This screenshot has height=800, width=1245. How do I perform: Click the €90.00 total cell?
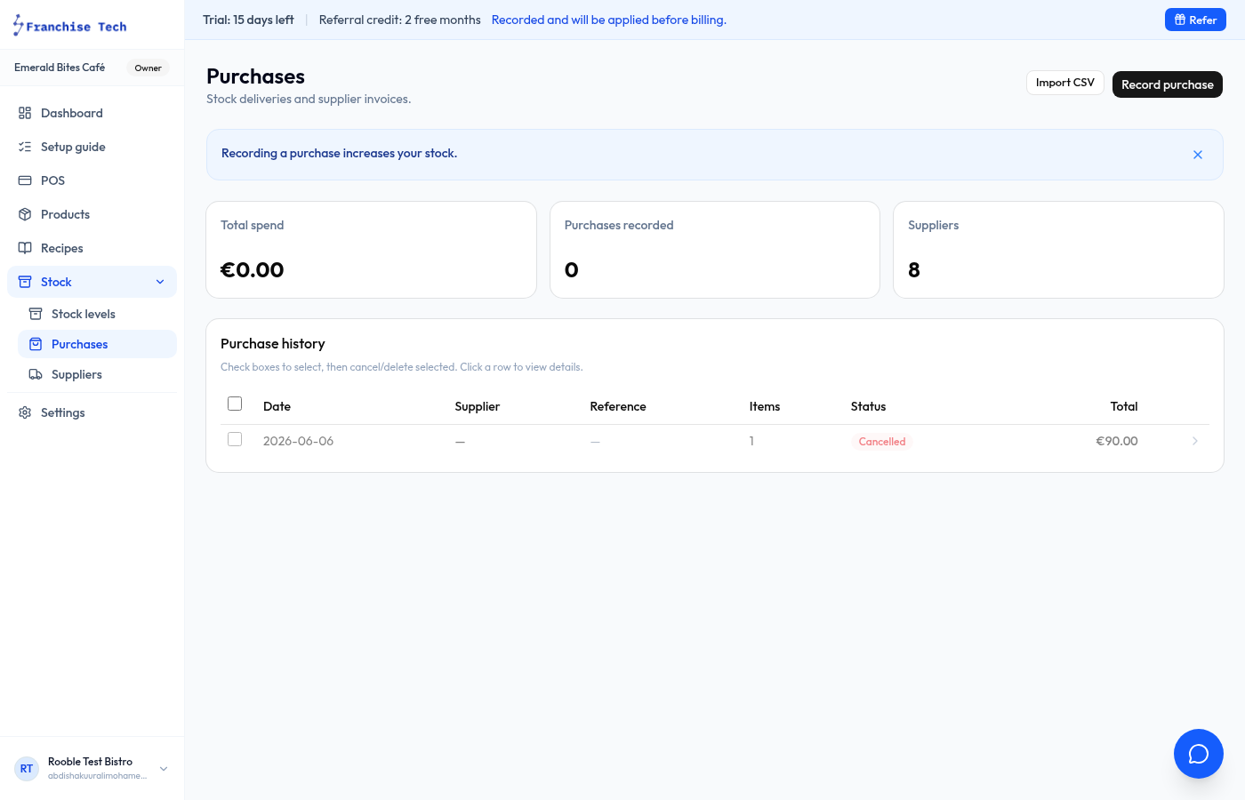coord(1117,441)
